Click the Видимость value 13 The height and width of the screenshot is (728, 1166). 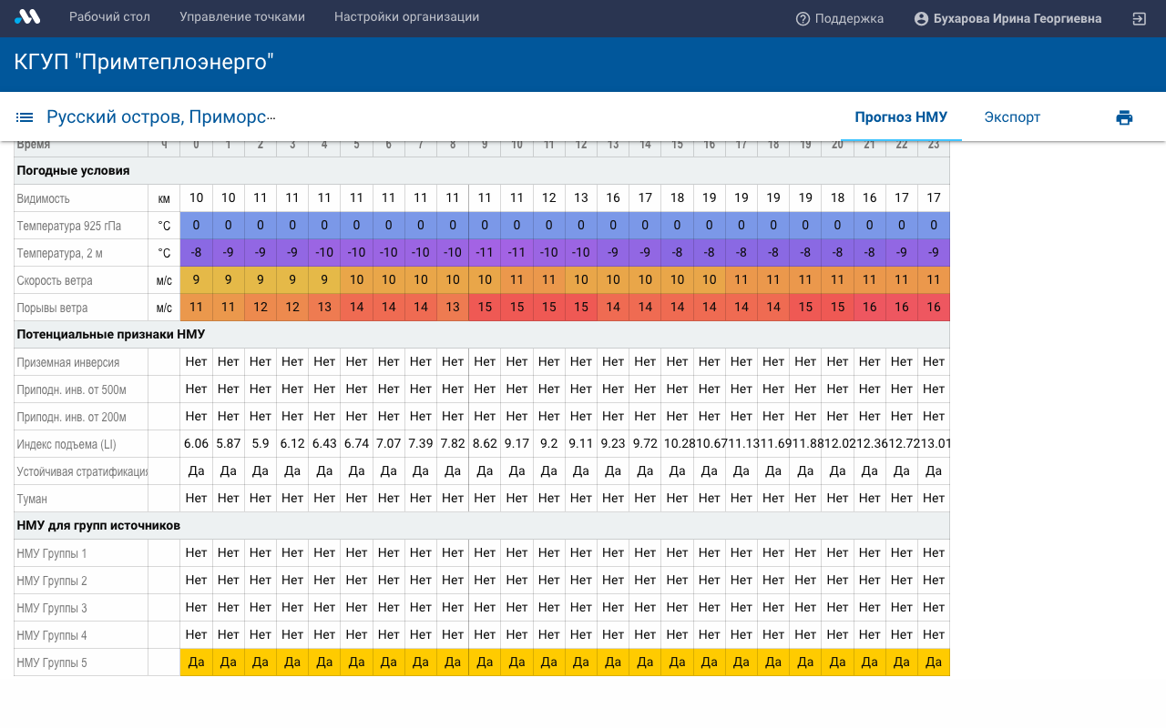tap(581, 198)
